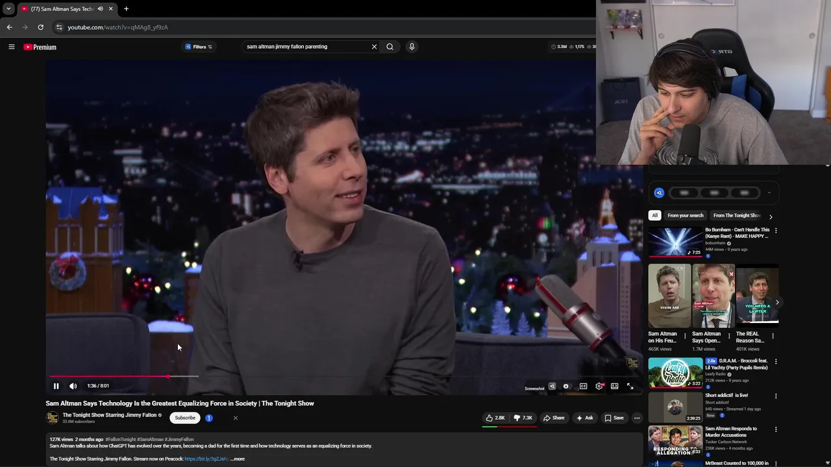Open options for Sam Altman Says Open

tap(729, 336)
